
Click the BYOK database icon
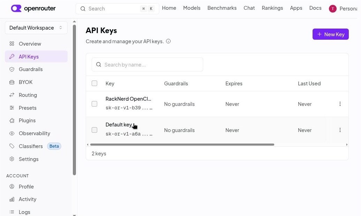[x=12, y=82]
